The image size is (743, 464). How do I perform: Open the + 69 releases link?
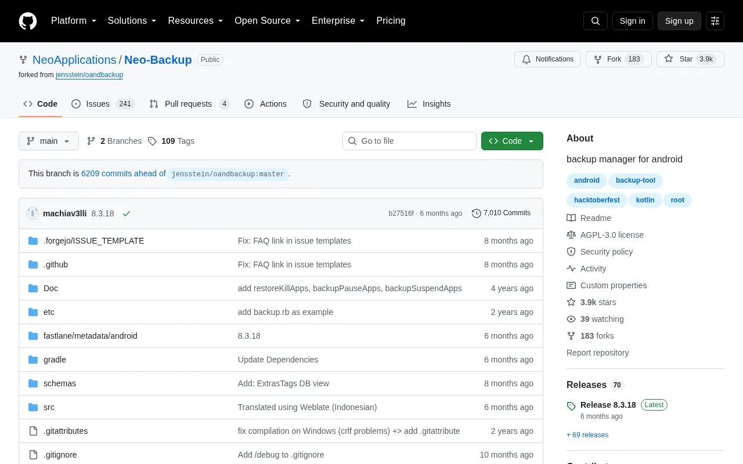coord(587,435)
